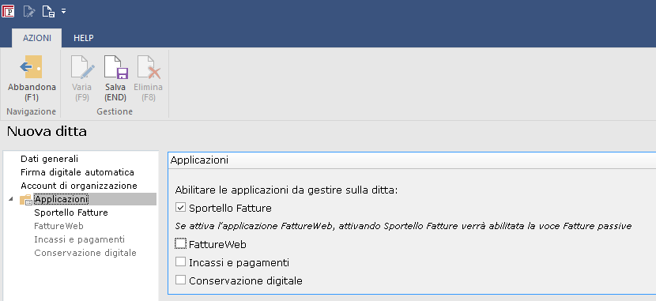Open Sportello Fatture tree sub-item

pyautogui.click(x=71, y=213)
